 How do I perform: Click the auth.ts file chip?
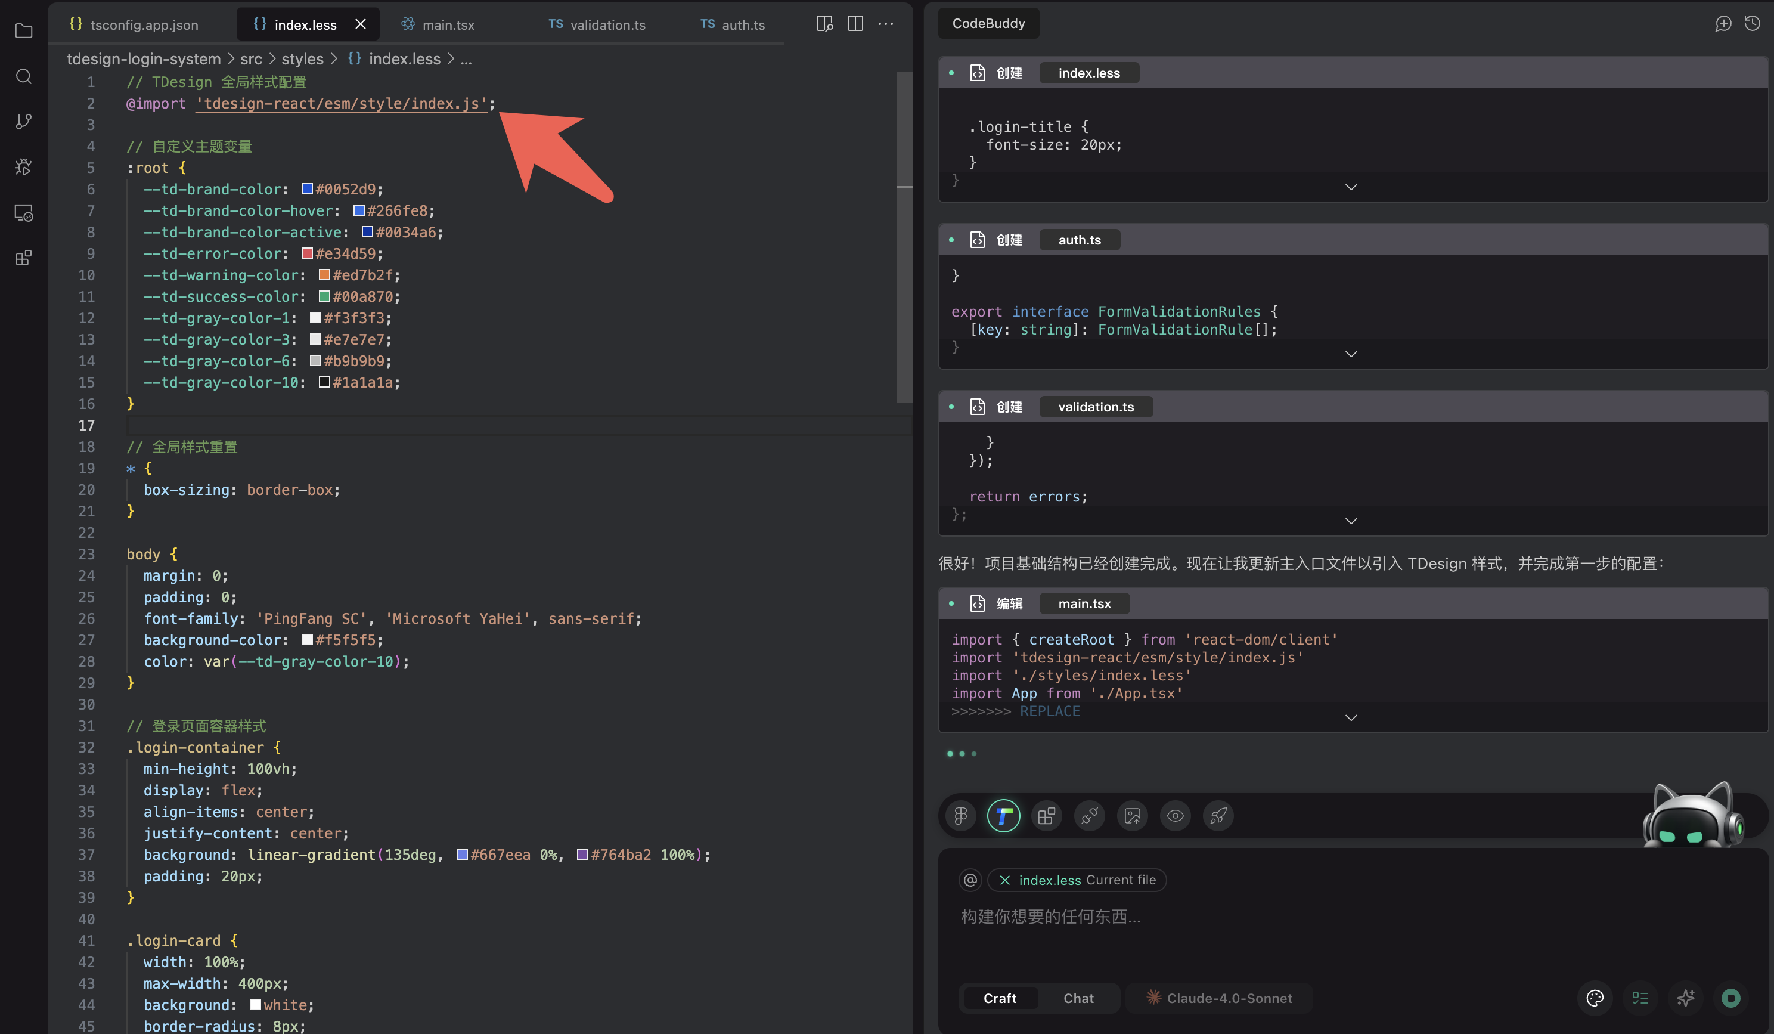pyautogui.click(x=1079, y=240)
